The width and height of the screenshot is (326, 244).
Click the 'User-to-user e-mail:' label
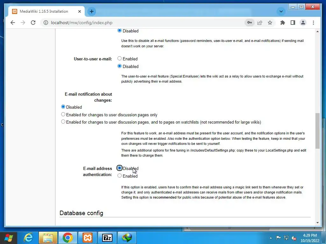93,59
